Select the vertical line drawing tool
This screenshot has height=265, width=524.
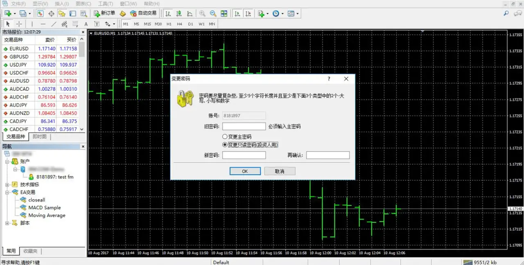tap(32, 24)
